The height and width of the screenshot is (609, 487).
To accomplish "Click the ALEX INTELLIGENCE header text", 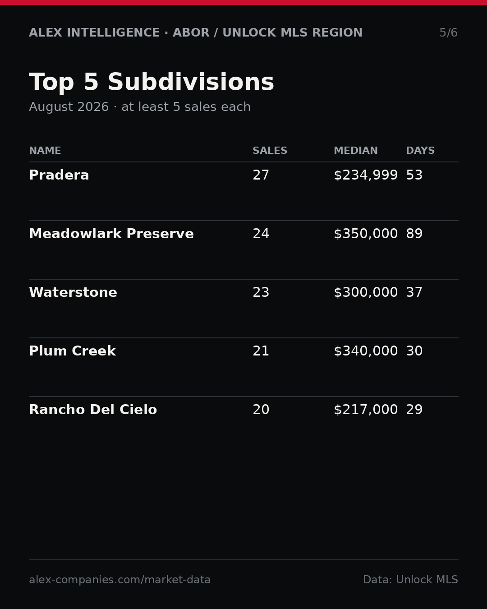I will 94,33.
